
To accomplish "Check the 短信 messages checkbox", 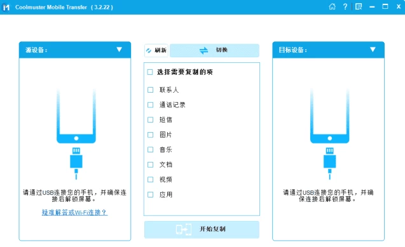I will pos(150,119).
